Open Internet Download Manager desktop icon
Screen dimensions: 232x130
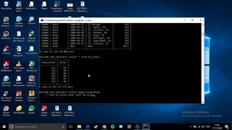[x=32, y=36]
